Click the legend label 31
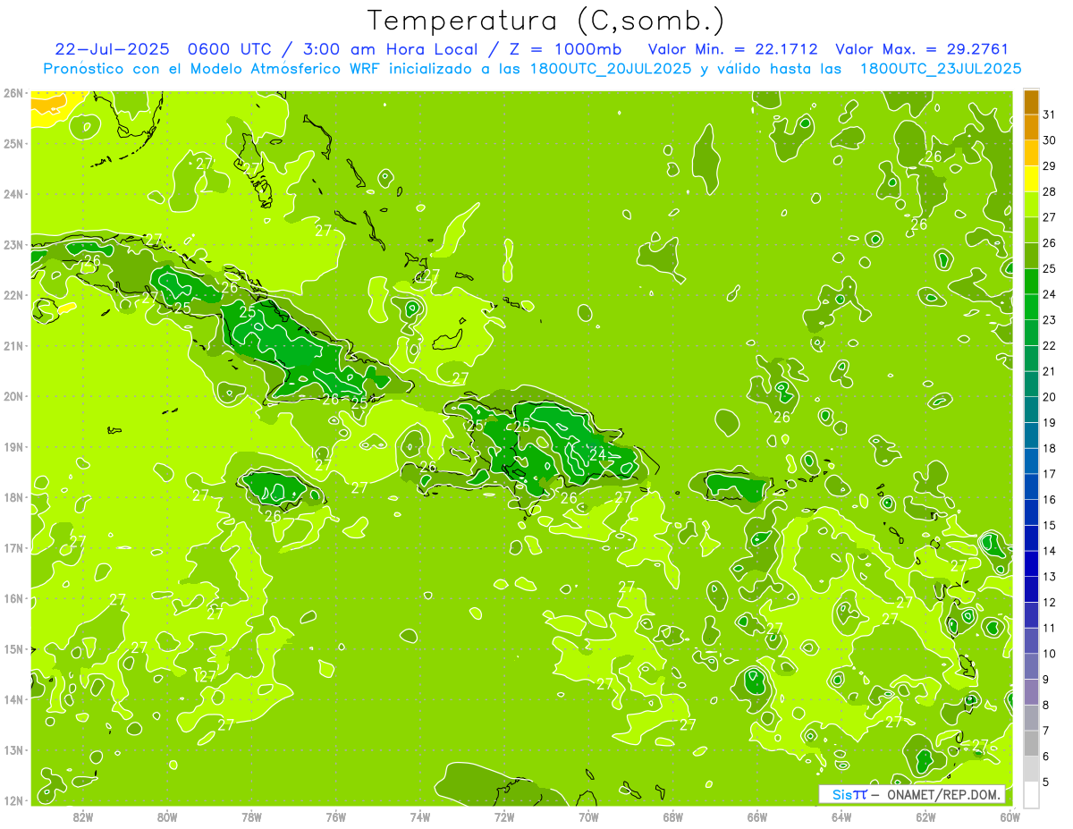Image resolution: width=1073 pixels, height=829 pixels. (x=1049, y=114)
